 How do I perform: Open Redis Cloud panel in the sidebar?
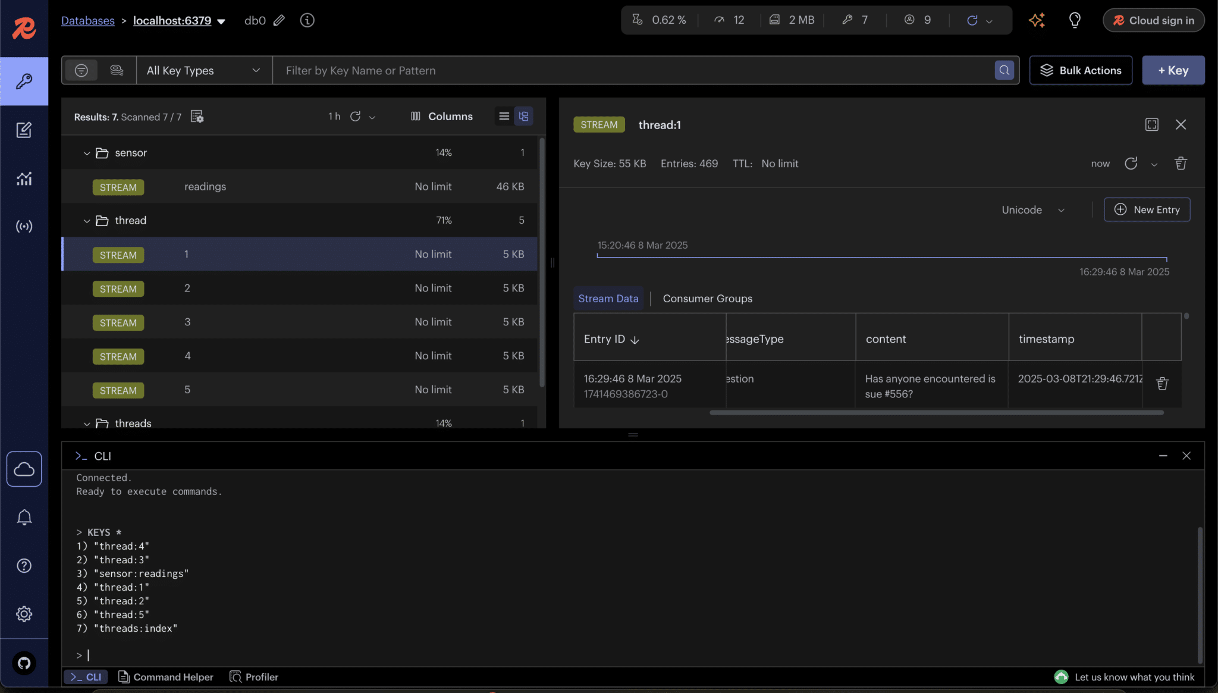[x=24, y=469]
